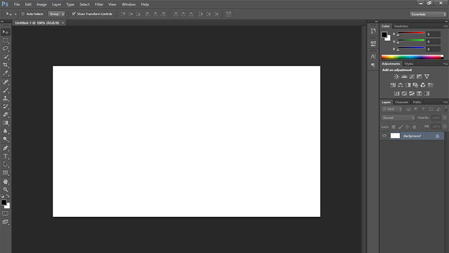This screenshot has height=253, width=449.
Task: Select the History Brush tool
Action: (5, 107)
